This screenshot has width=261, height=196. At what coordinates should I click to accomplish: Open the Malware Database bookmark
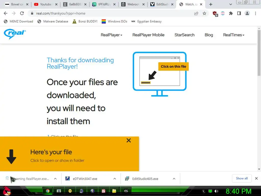[53, 21]
